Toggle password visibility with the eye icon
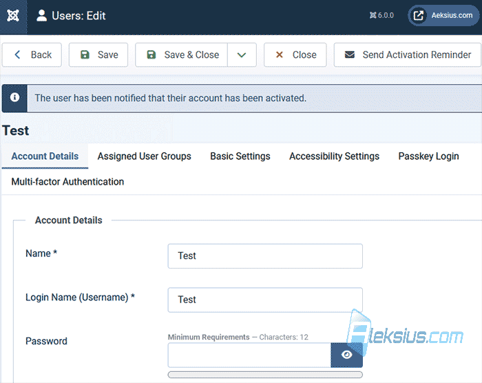Screen dimensions: 482x383 point(347,355)
